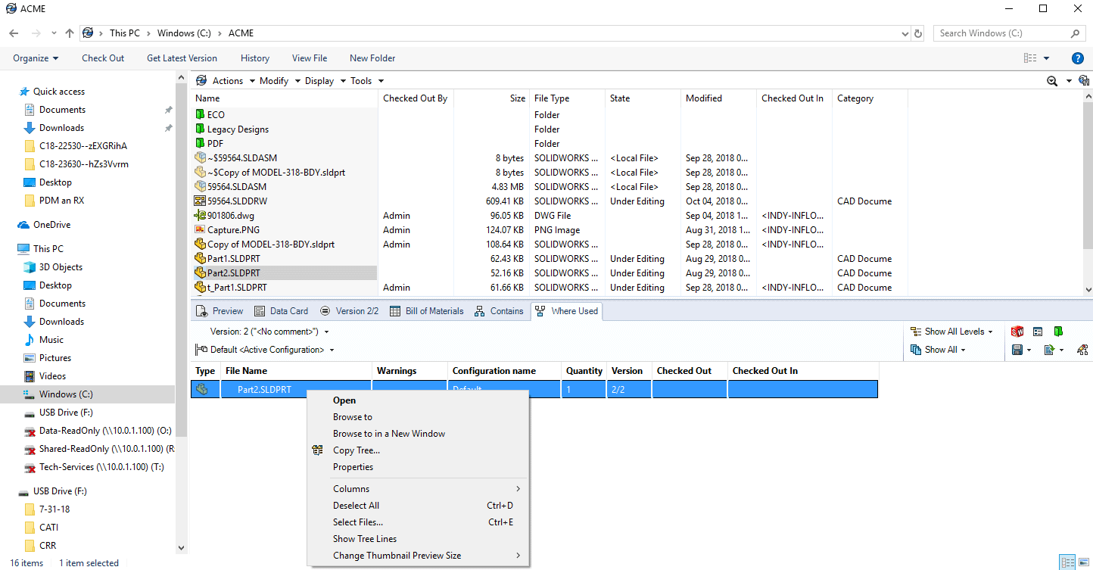This screenshot has height=570, width=1093.
Task: Open the recent locations chevron
Action: [x=54, y=33]
